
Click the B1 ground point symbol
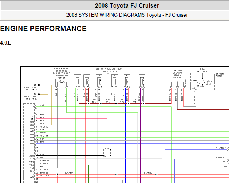[39, 94]
